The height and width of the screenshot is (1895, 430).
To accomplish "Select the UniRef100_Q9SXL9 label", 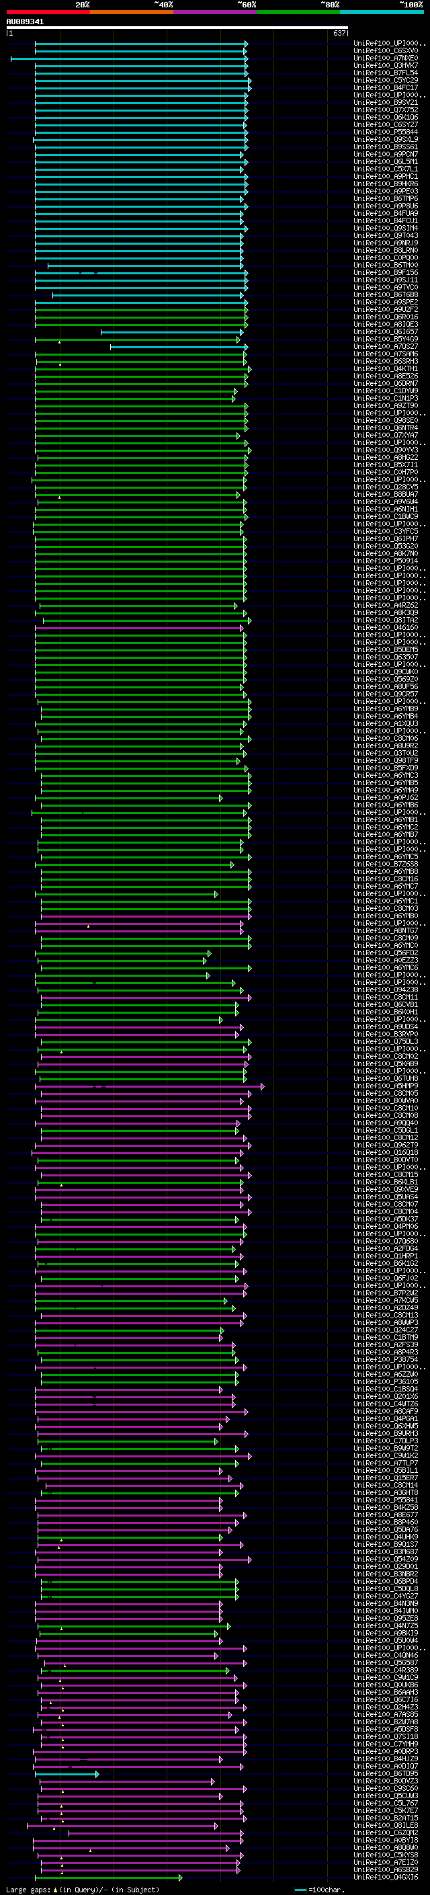I will point(386,140).
